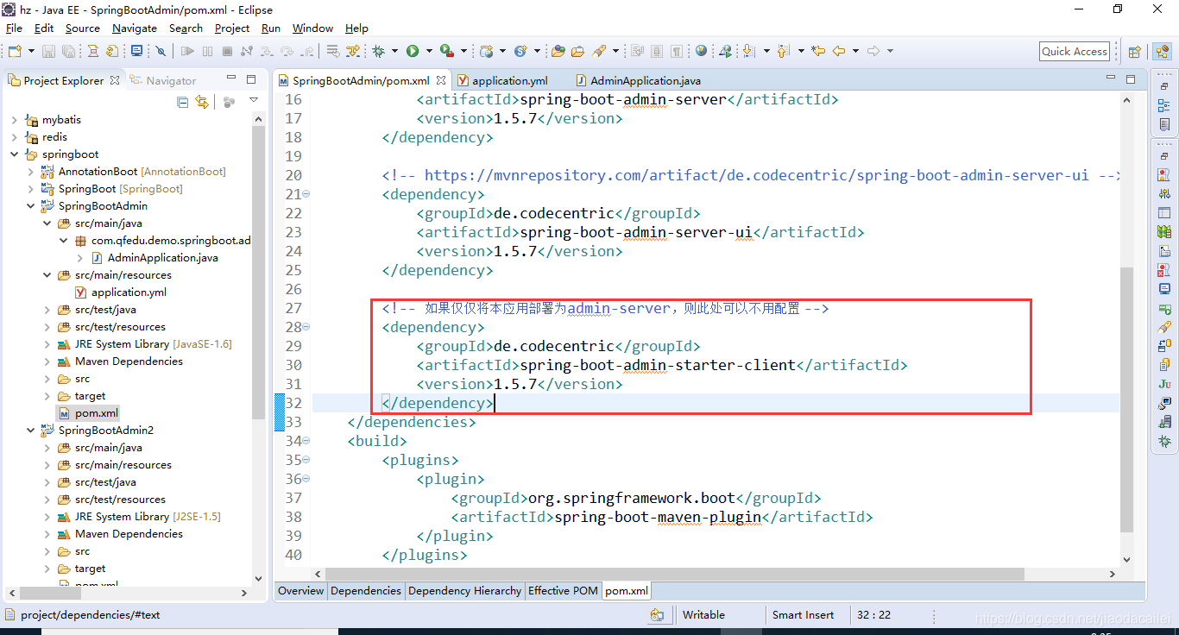Click the editor vertical scrollbar thumb
Viewport: 1179px width, 635px height.
1127,399
